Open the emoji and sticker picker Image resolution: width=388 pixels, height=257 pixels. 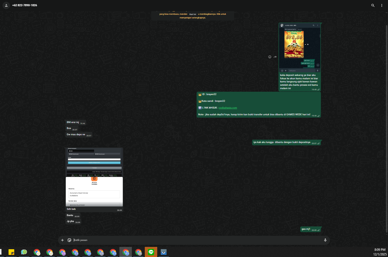(69, 240)
